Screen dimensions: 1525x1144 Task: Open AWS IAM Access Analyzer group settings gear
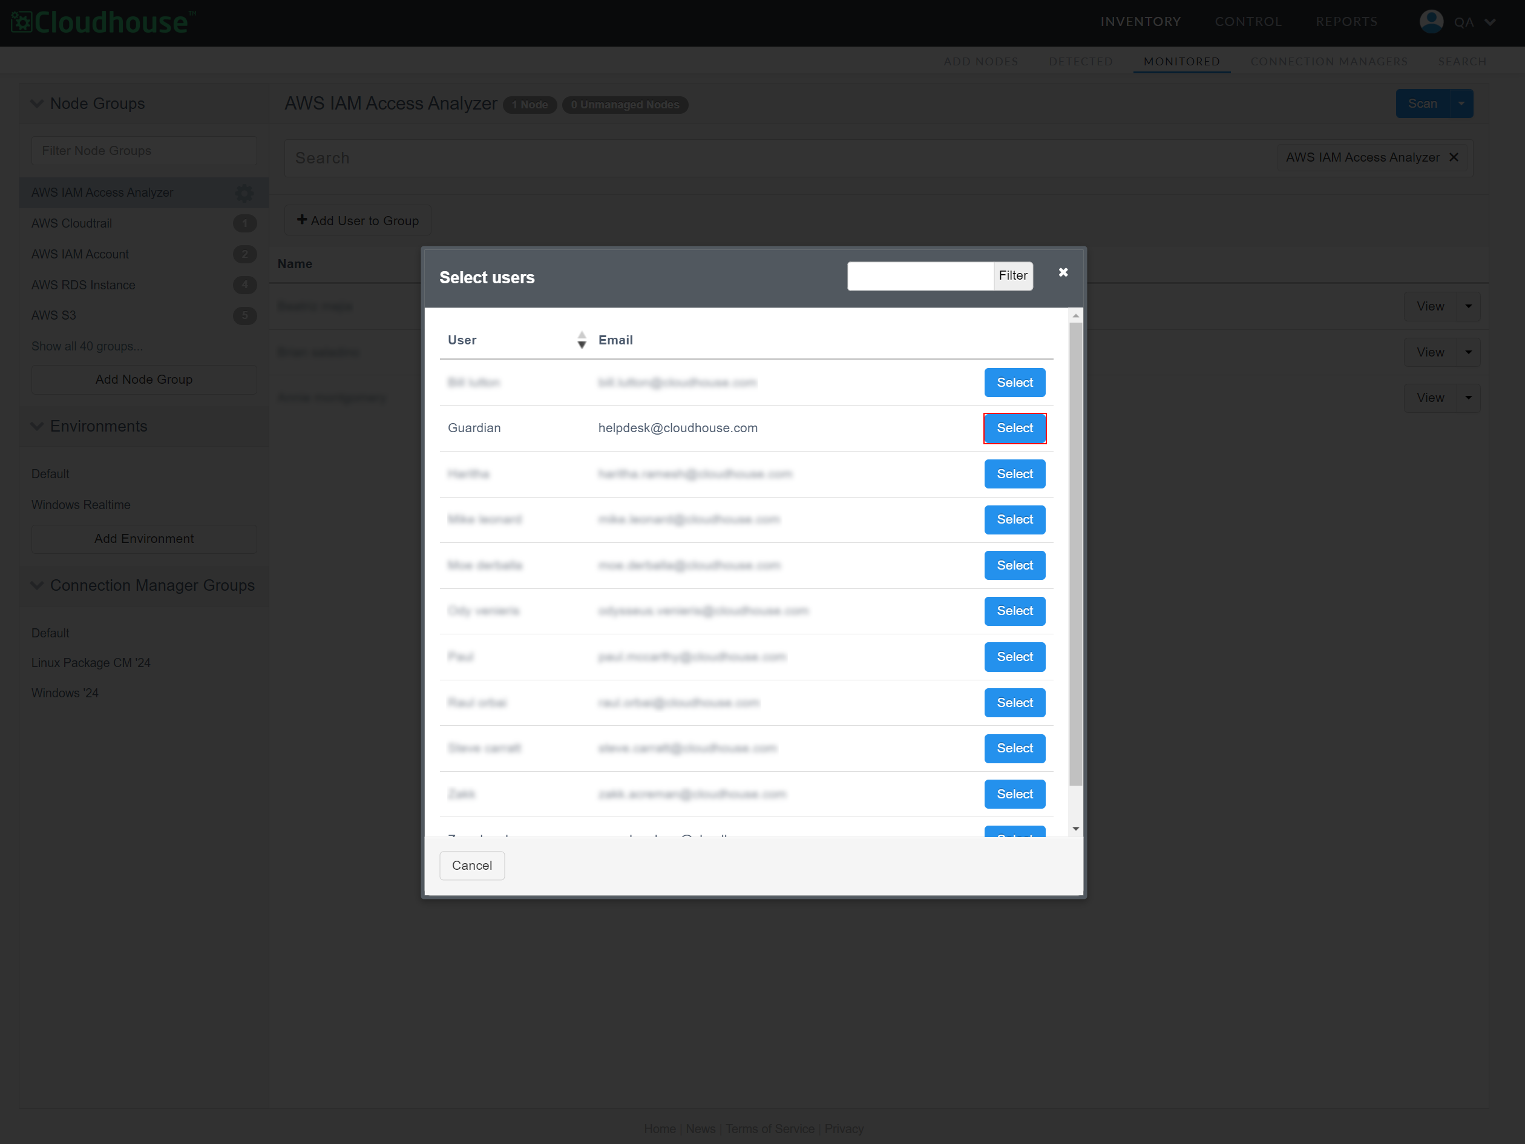(244, 193)
